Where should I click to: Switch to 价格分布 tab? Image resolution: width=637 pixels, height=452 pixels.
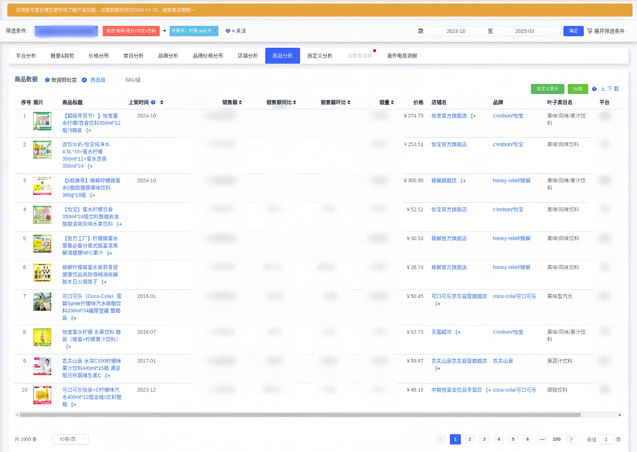point(99,56)
